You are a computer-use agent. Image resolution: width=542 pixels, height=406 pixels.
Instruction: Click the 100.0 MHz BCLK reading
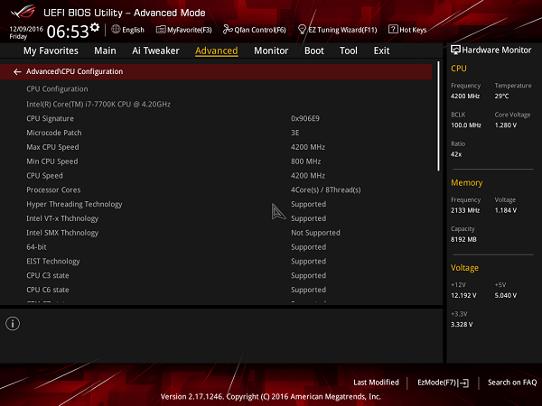(x=466, y=125)
